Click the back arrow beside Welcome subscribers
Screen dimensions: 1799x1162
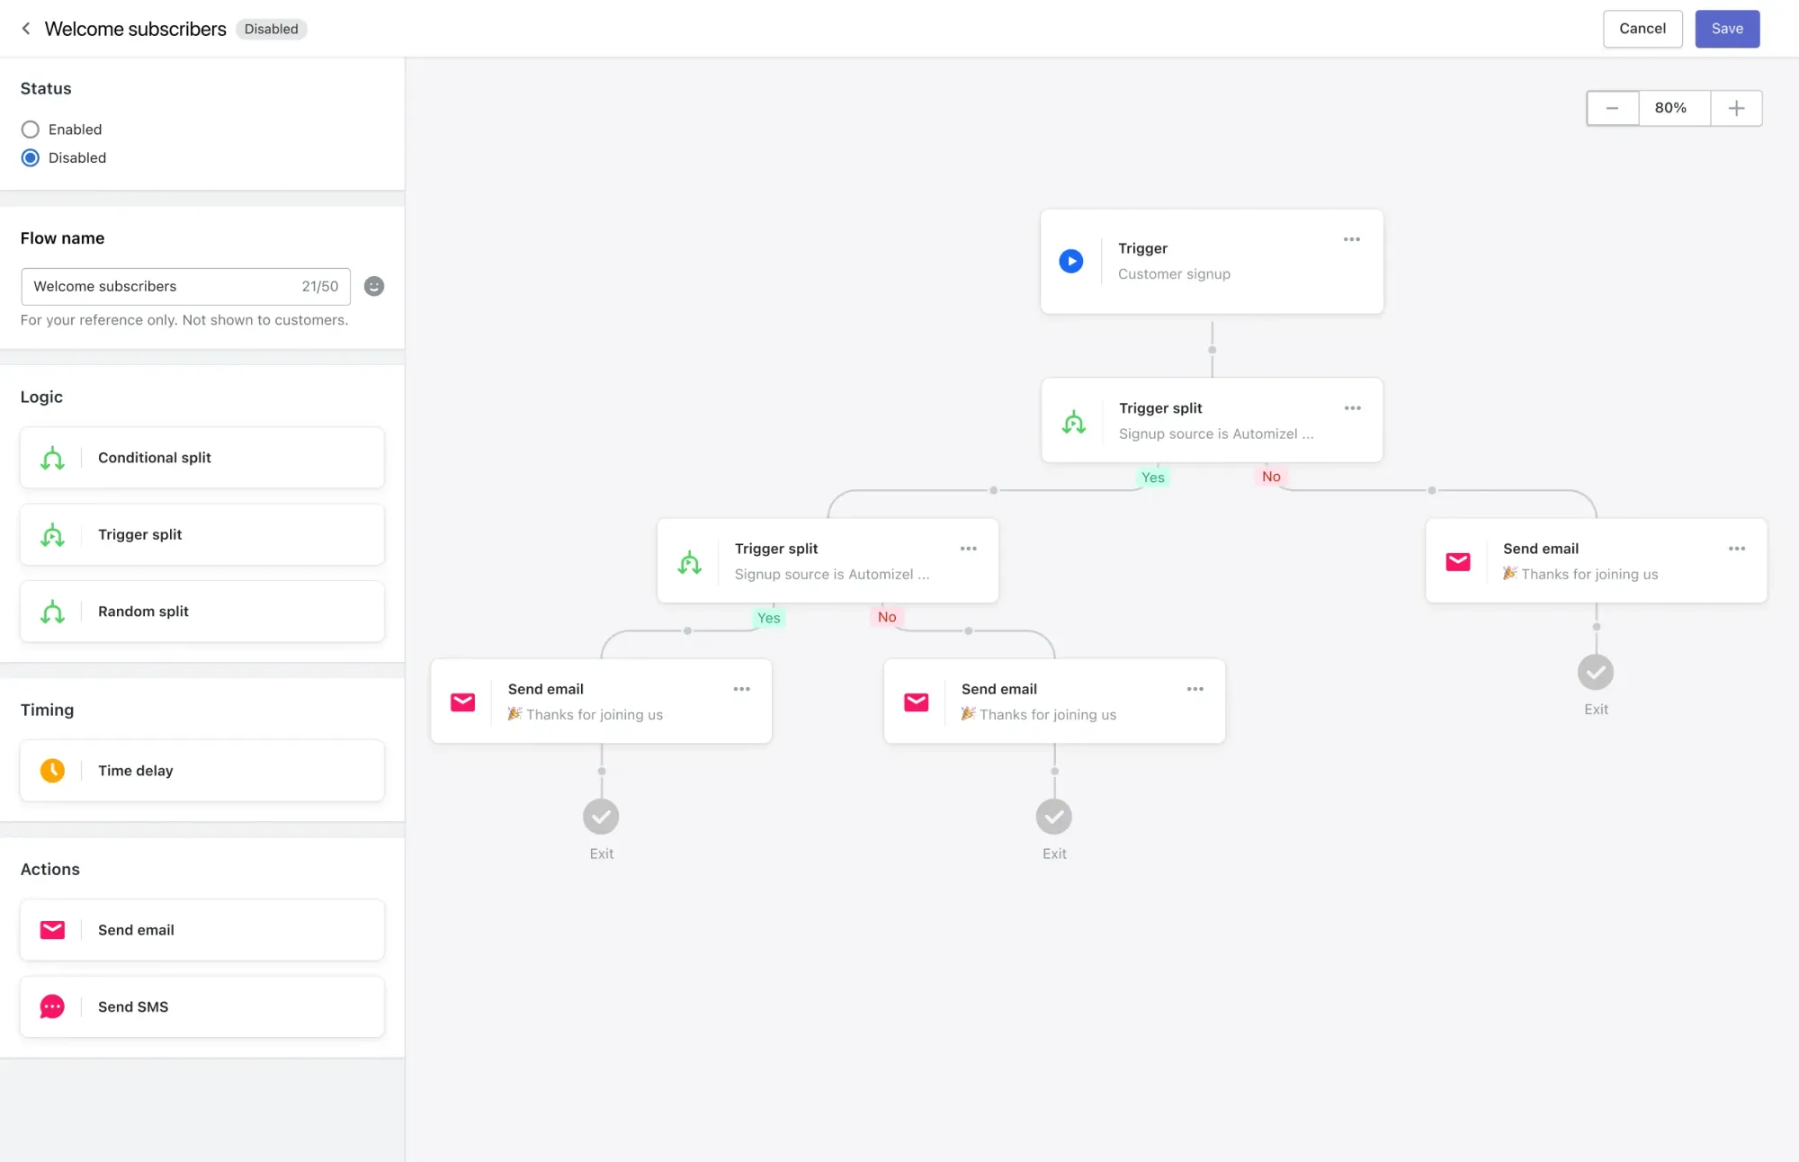26,29
